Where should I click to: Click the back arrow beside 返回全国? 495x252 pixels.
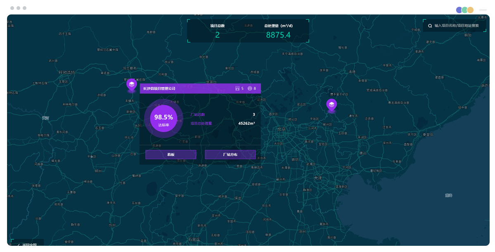18,245
